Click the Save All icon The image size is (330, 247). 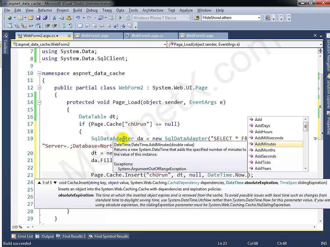coord(45,18)
